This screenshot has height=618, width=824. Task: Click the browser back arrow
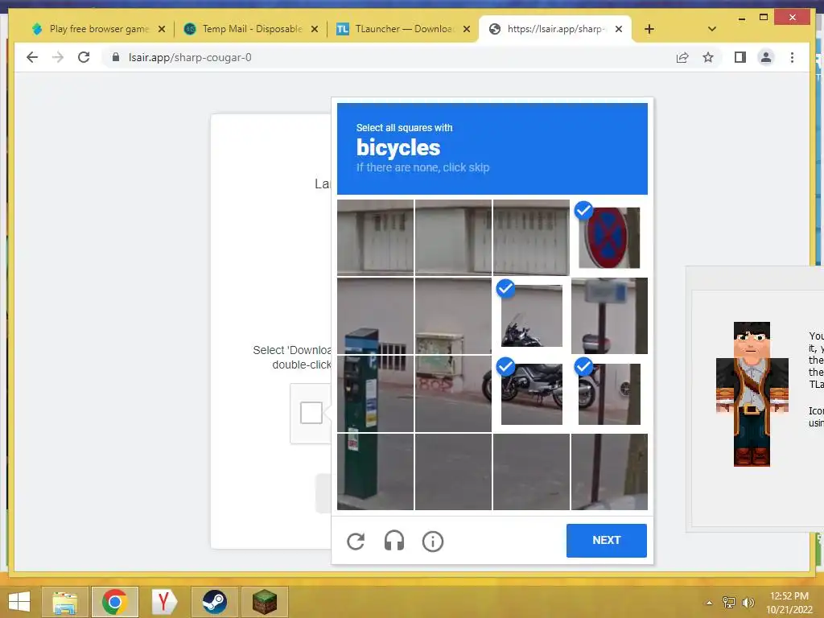32,57
